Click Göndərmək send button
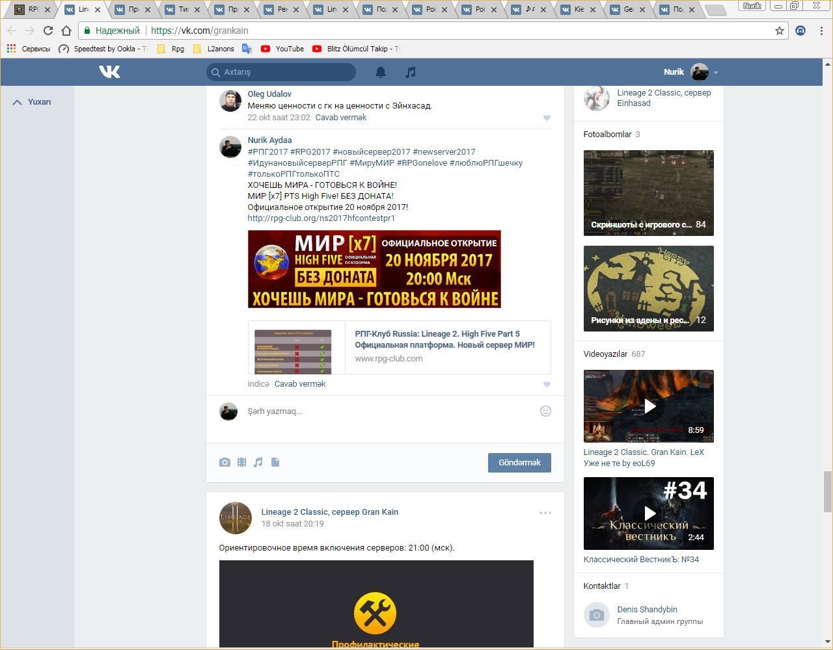This screenshot has height=650, width=833. pyautogui.click(x=519, y=463)
